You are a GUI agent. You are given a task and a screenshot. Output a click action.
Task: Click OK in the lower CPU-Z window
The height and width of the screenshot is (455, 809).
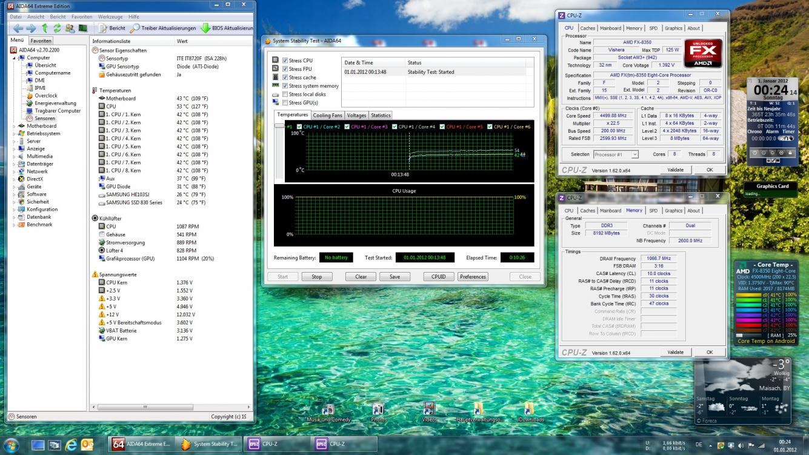click(x=710, y=352)
